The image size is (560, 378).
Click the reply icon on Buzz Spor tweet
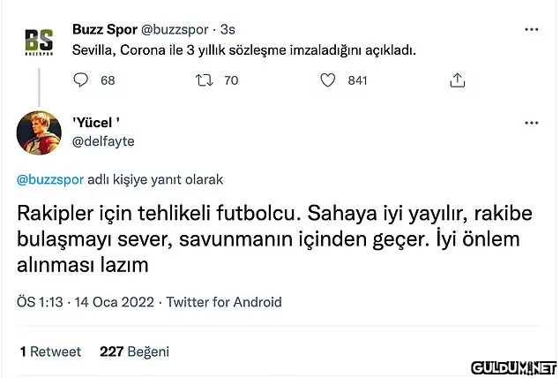81,80
